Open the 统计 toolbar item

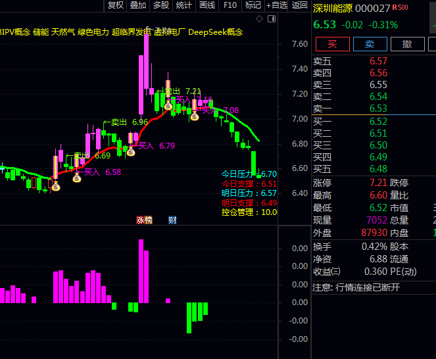pyautogui.click(x=183, y=5)
